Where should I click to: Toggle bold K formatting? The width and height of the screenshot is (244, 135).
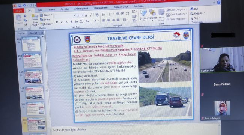57,22
